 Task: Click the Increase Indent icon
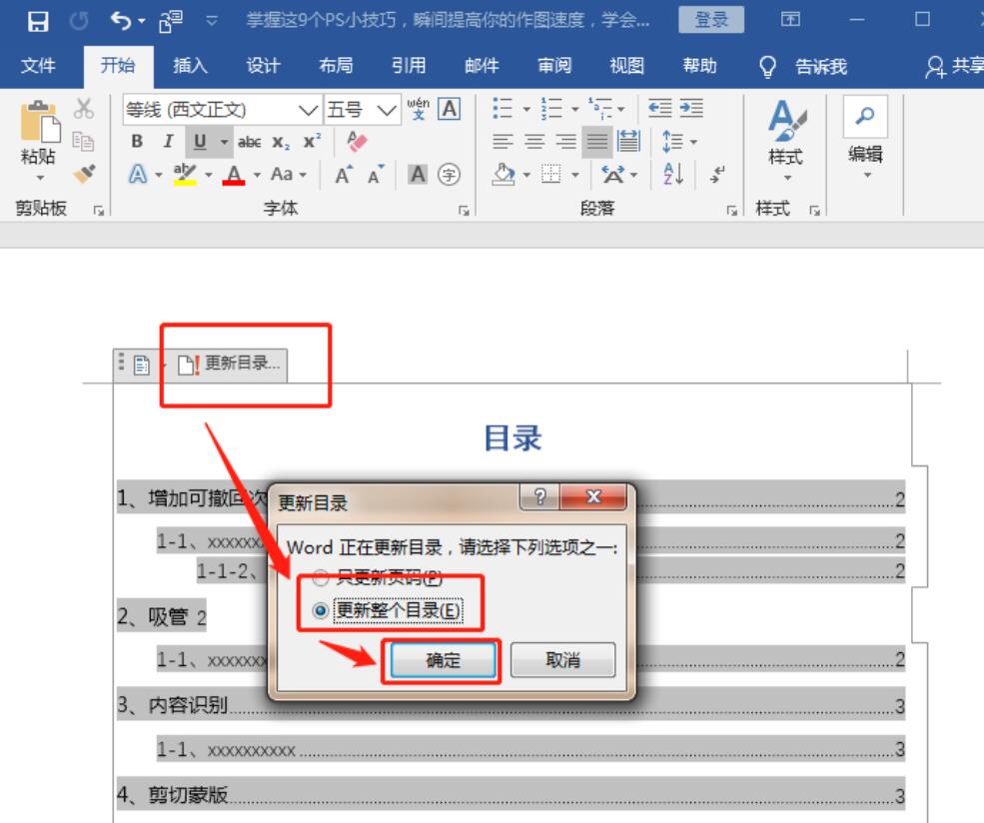(x=691, y=109)
